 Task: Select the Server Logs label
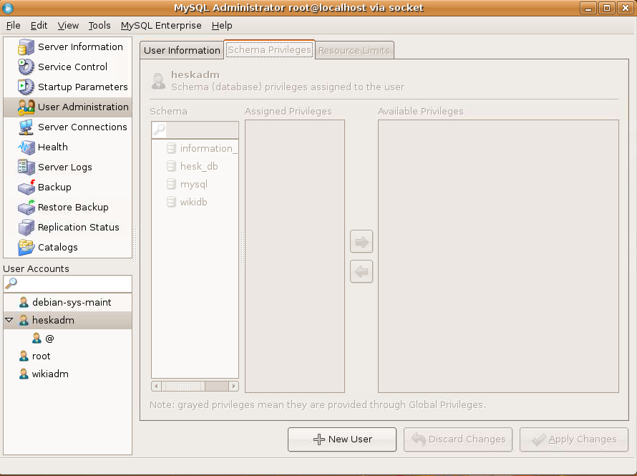[65, 167]
